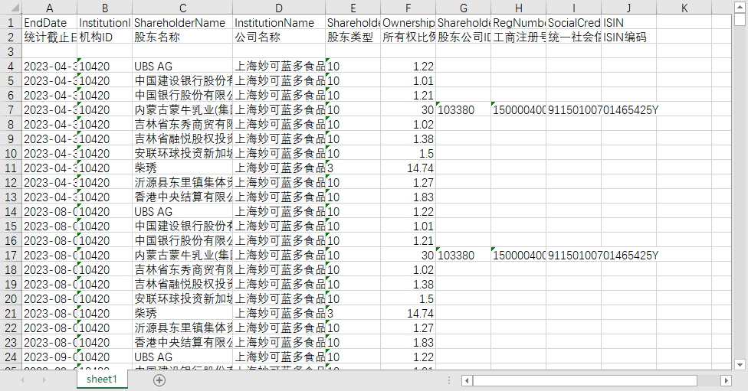Open the sheet1 tab
Screen dimensions: 748x391
click(102, 379)
